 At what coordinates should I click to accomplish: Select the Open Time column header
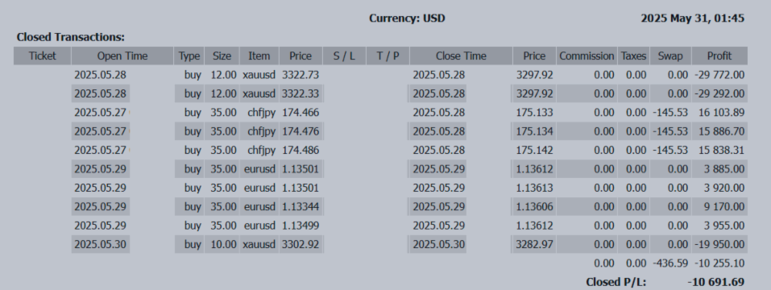click(122, 56)
